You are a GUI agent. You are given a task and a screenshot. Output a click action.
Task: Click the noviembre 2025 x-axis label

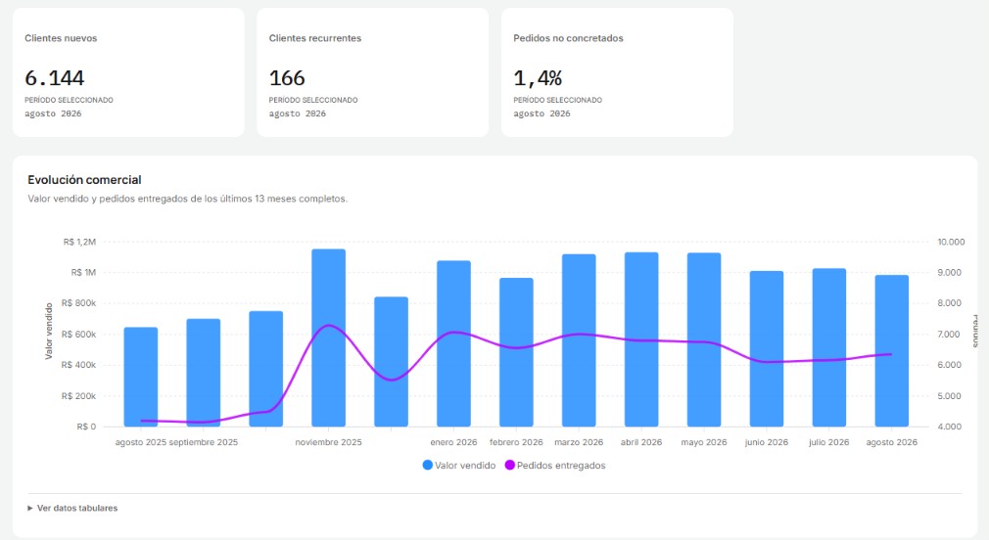[329, 442]
